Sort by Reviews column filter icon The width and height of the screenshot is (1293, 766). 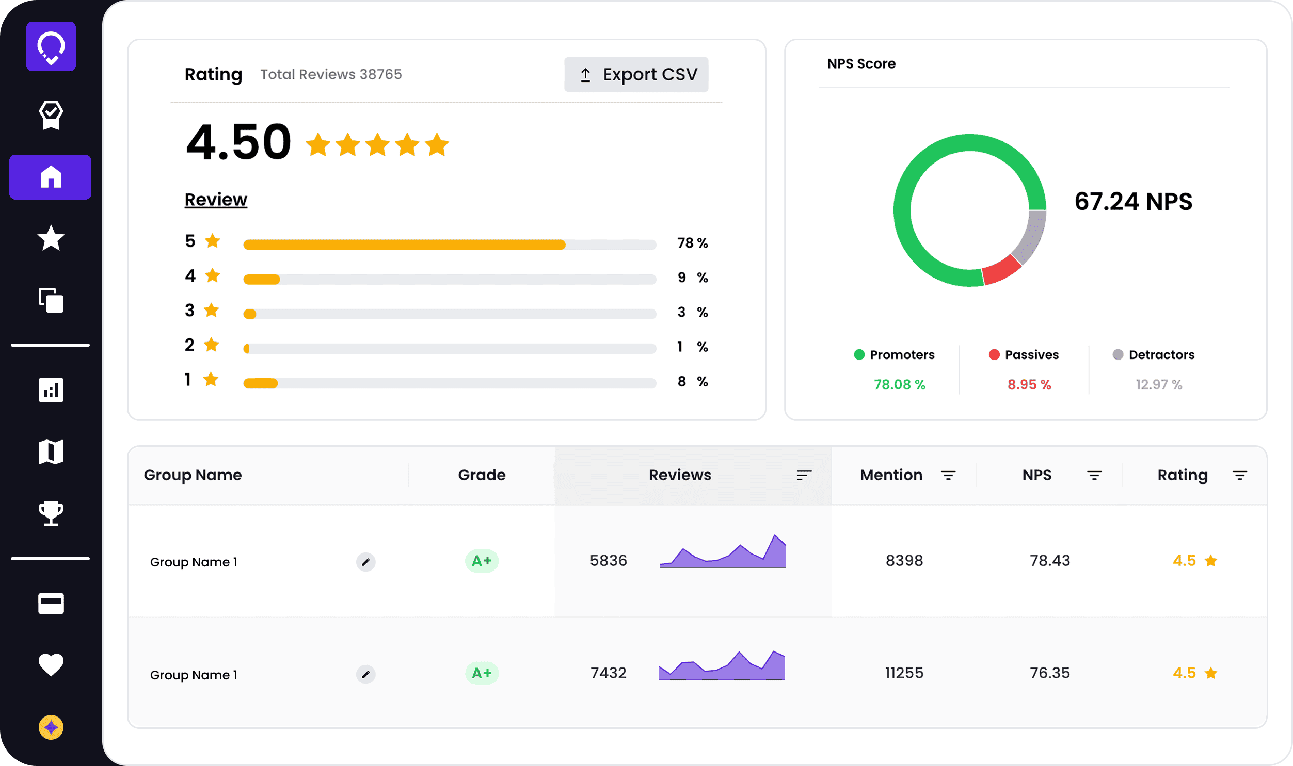tap(804, 475)
